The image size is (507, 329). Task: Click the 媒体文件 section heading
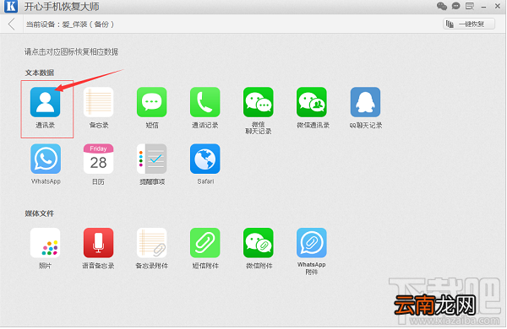40,213
